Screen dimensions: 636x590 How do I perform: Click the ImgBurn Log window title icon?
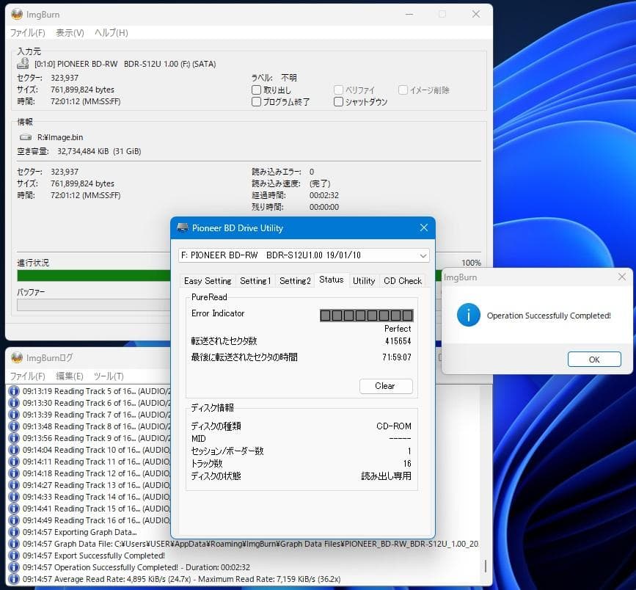[x=17, y=357]
